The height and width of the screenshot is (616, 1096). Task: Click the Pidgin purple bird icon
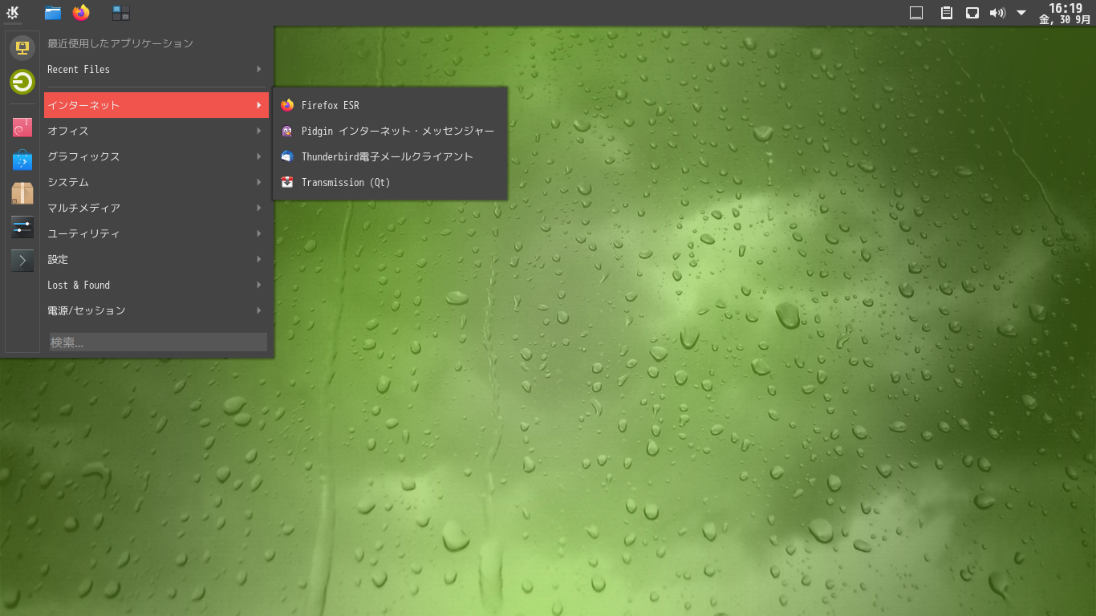click(x=287, y=131)
